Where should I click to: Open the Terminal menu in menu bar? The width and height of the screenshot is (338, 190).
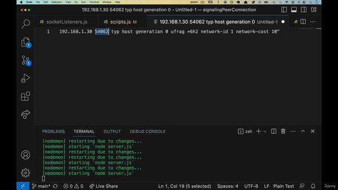click(94, 2)
